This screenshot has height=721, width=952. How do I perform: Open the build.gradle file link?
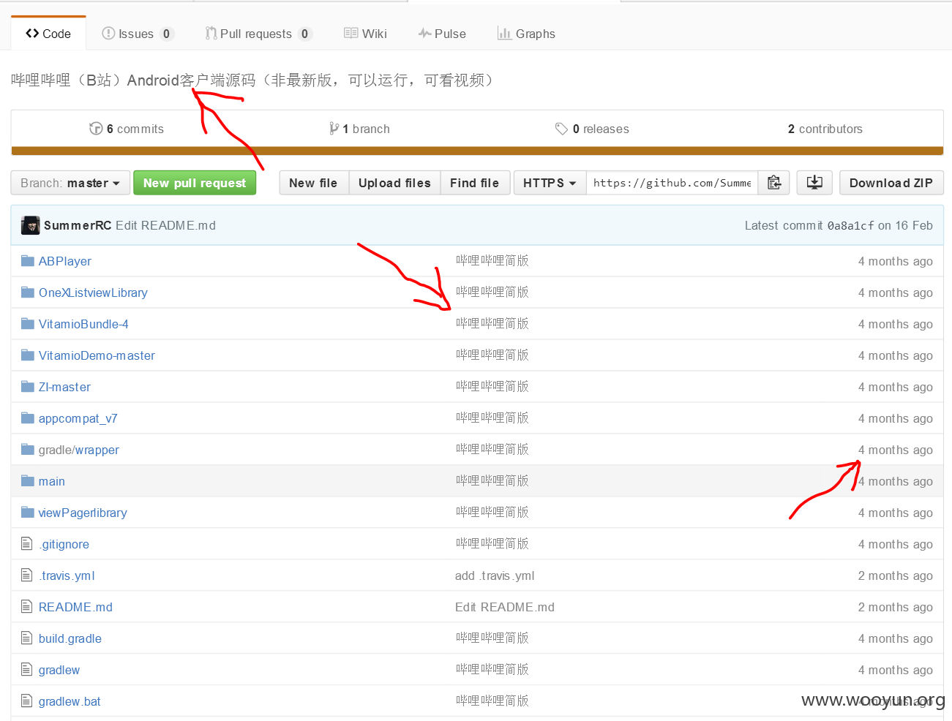coord(70,638)
